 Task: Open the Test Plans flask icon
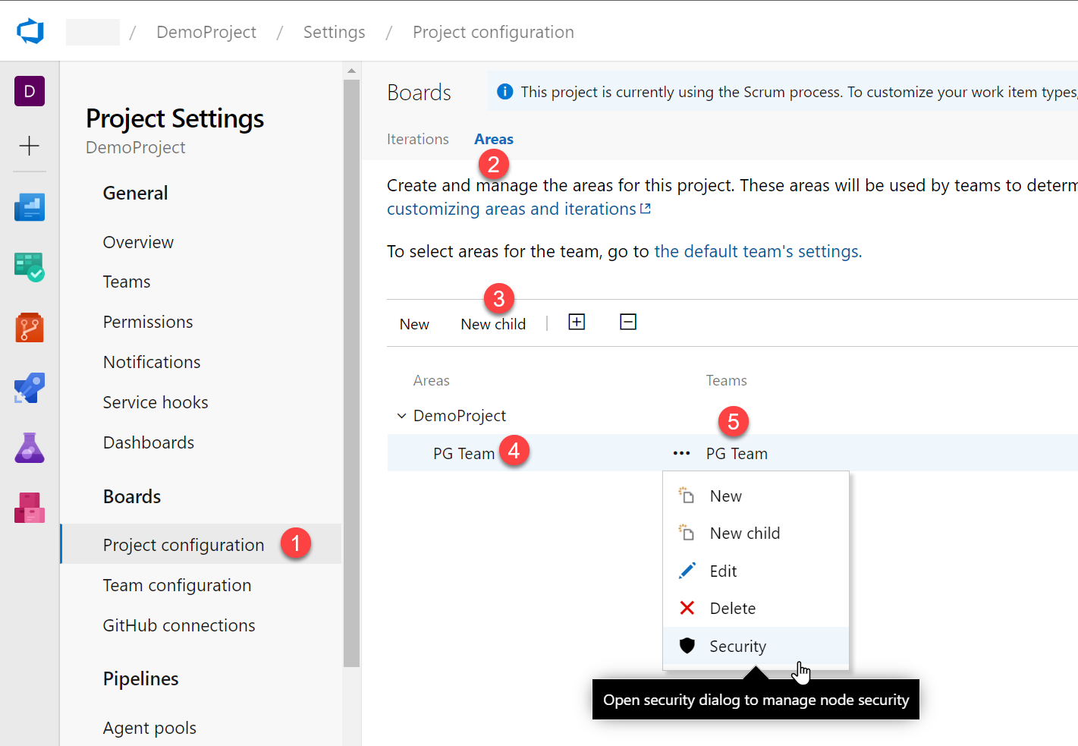pos(30,448)
